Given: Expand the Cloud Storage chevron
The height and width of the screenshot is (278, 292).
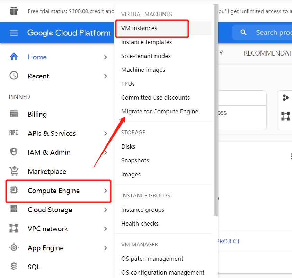Looking at the screenshot, I should (x=106, y=210).
